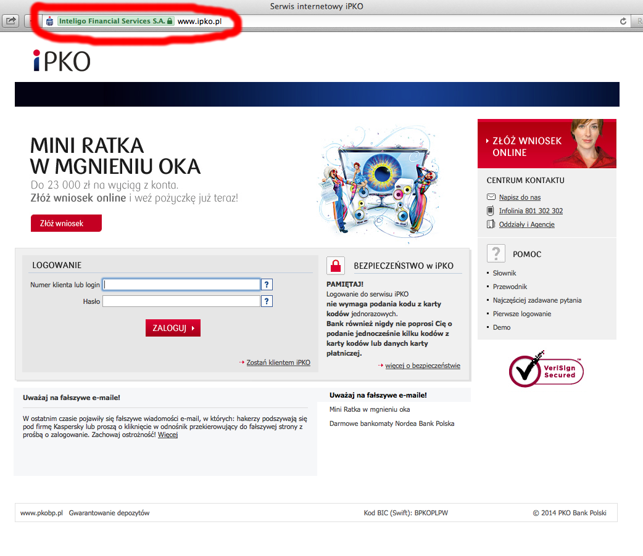Click the red Złóż wniosek button
The image size is (643, 556).
point(66,223)
